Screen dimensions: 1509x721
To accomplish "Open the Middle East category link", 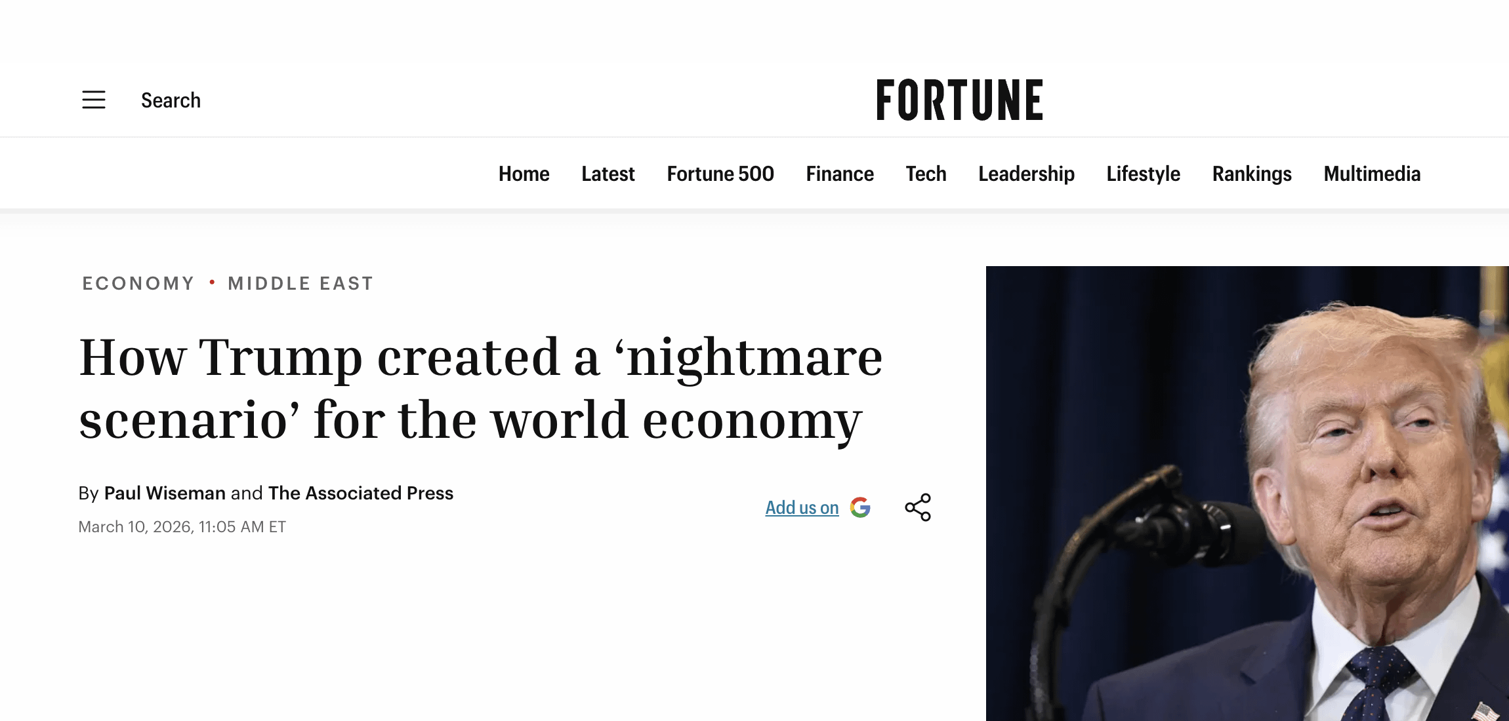I will click(x=300, y=283).
